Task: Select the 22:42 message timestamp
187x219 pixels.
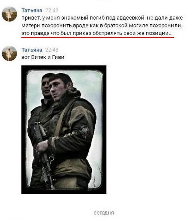Action: point(52,10)
